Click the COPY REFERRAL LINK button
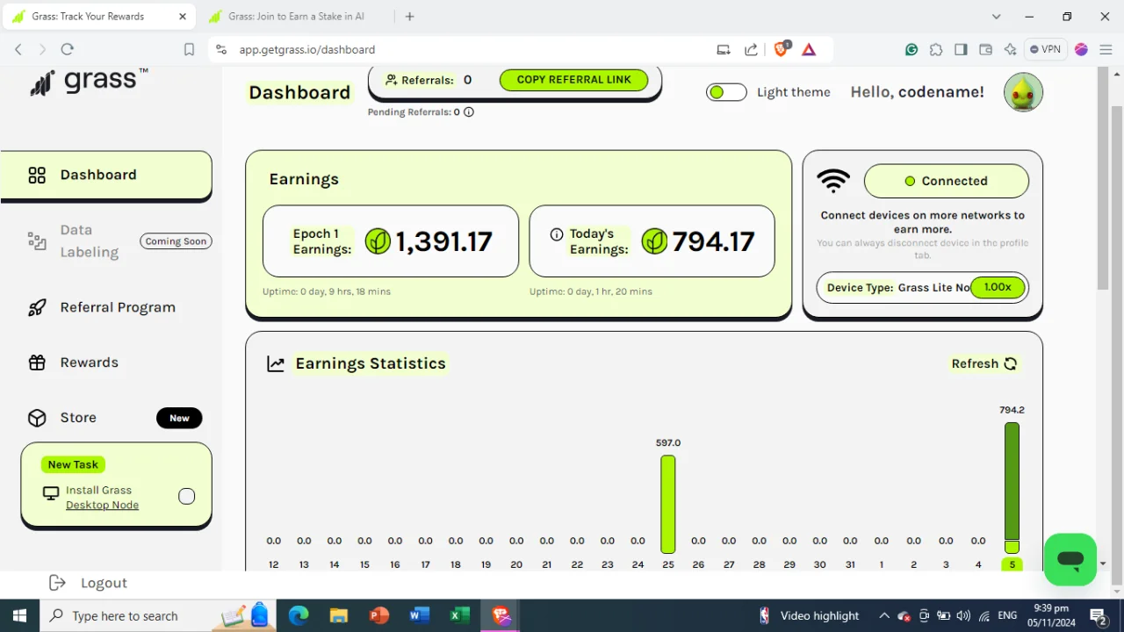Screen dimensions: 1124x632 573,80
